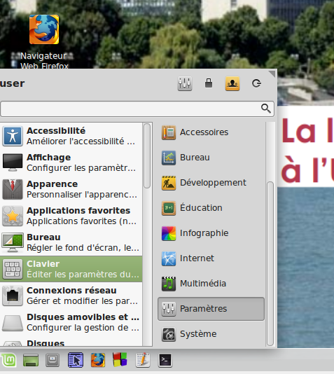Click the colorful cubes panel icon
334x374 pixels.
pyautogui.click(x=120, y=360)
